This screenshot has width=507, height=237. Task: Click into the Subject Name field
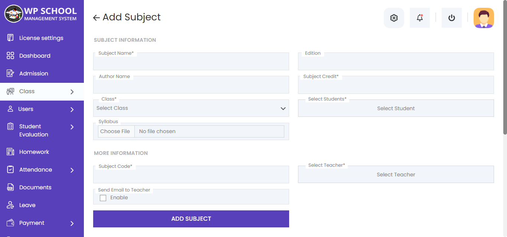pos(191,63)
